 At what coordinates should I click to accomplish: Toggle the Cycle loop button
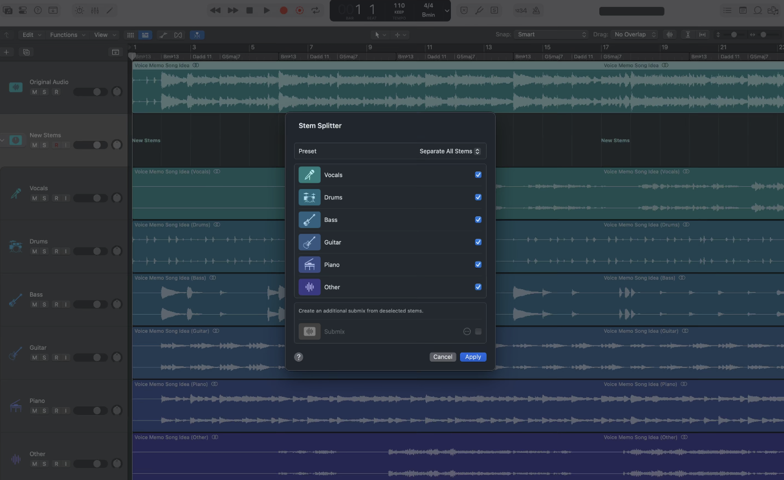pyautogui.click(x=316, y=10)
